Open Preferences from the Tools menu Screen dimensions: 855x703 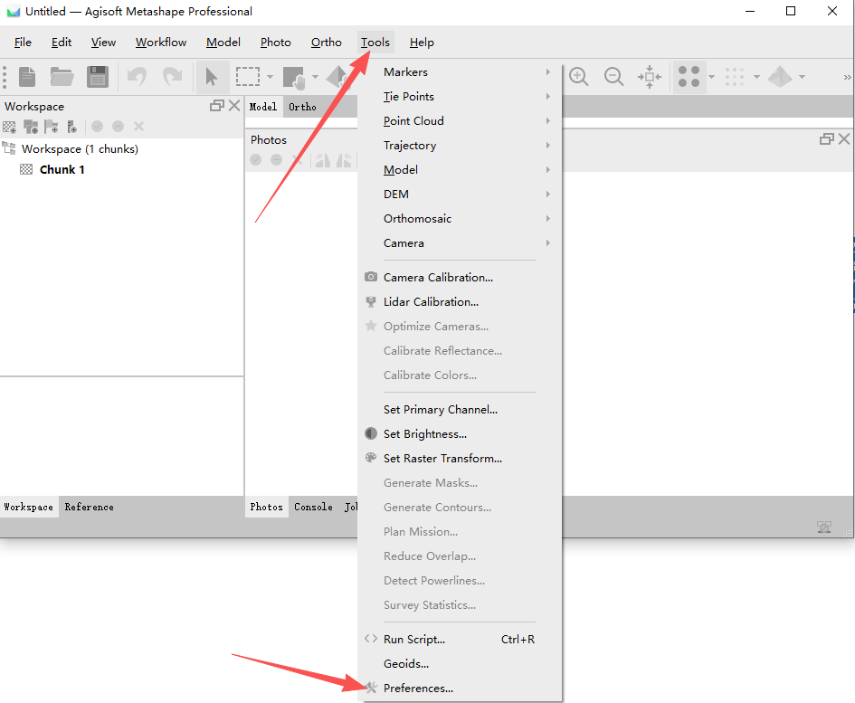point(418,688)
